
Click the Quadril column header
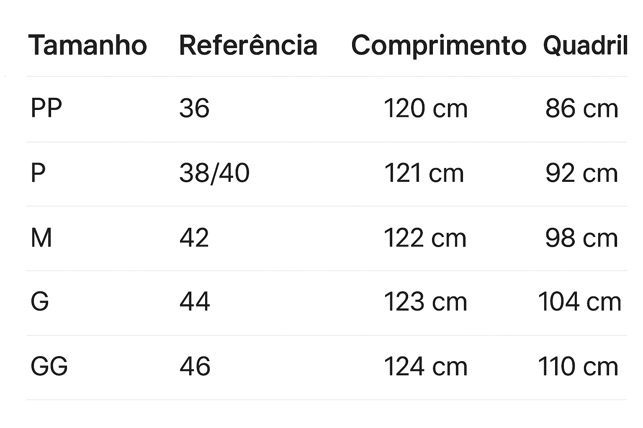tap(585, 45)
